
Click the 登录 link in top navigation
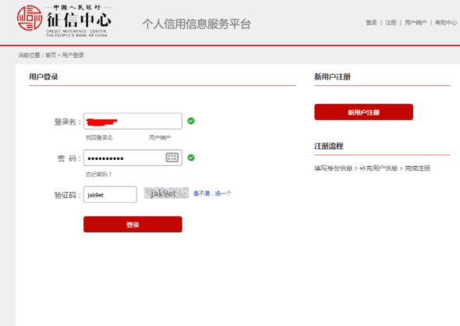pyautogui.click(x=371, y=23)
